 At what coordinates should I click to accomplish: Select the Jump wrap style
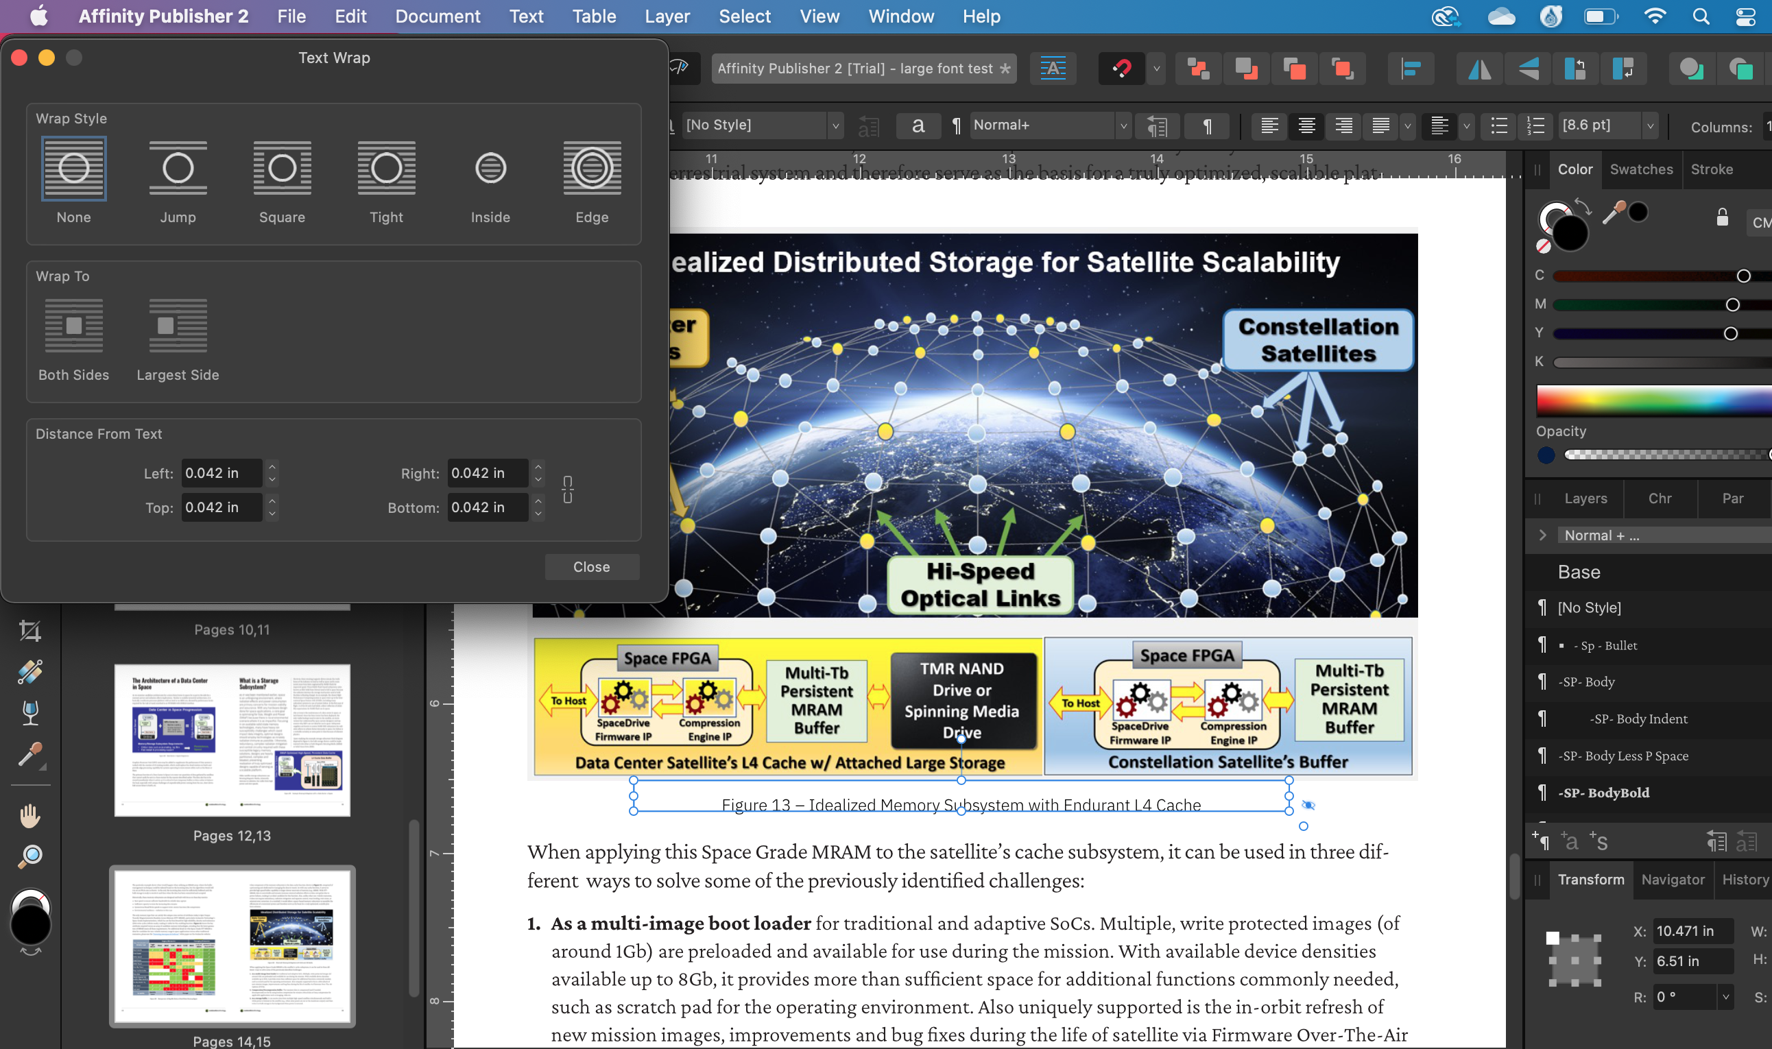pyautogui.click(x=178, y=169)
